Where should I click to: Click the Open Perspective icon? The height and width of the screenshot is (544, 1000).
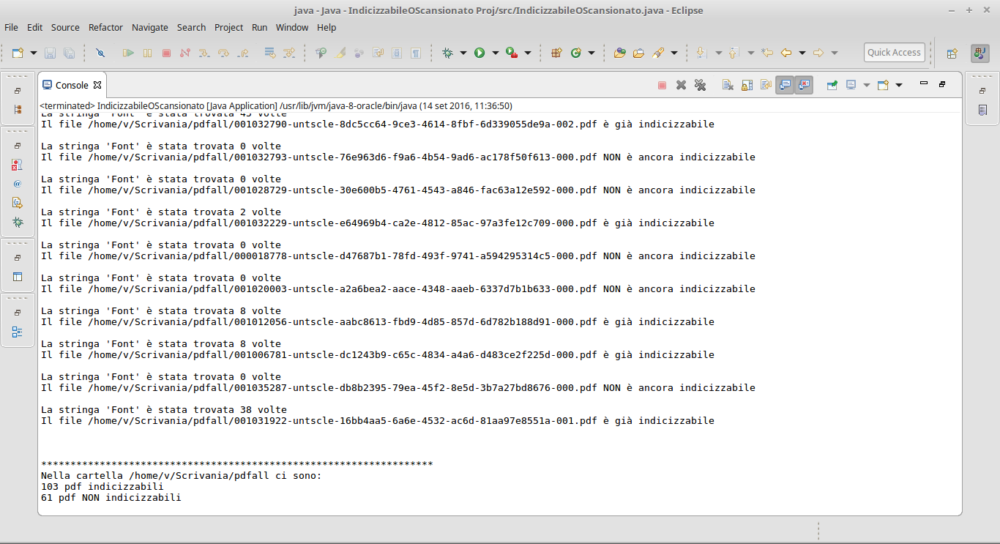pos(952,53)
